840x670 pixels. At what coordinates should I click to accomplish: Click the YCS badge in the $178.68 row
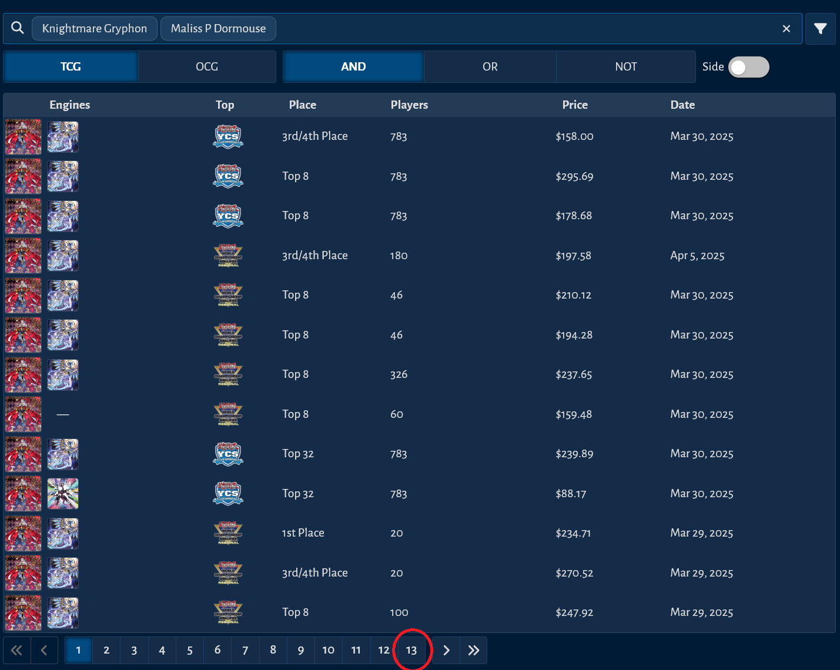click(x=228, y=216)
